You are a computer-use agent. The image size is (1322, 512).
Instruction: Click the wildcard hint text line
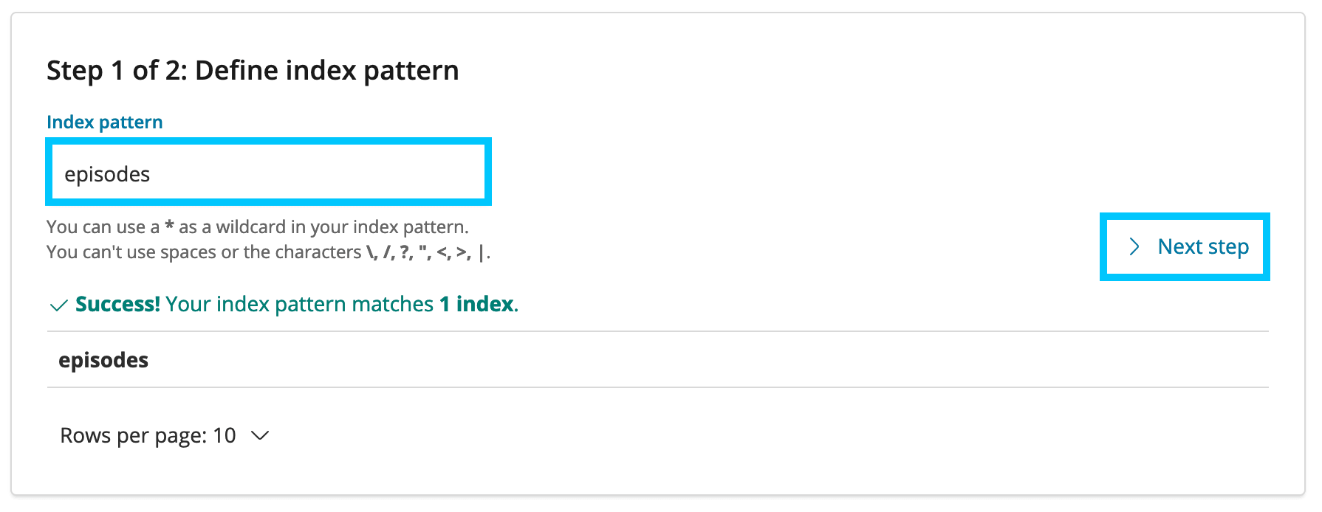click(x=257, y=226)
